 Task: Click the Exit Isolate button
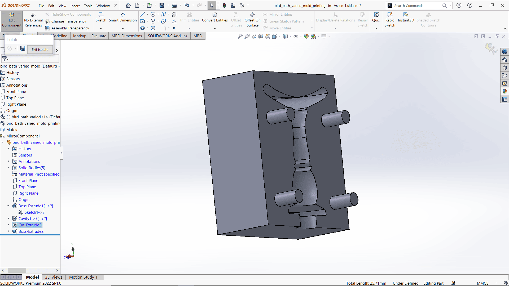coord(40,50)
